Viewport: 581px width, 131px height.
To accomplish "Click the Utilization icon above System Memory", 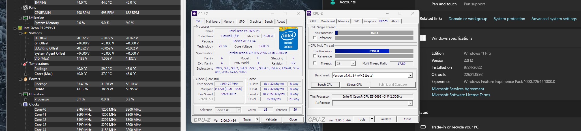I will tap(25, 18).
